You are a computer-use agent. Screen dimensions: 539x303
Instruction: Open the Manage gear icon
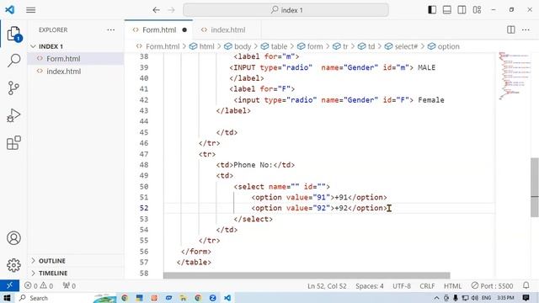pyautogui.click(x=13, y=265)
